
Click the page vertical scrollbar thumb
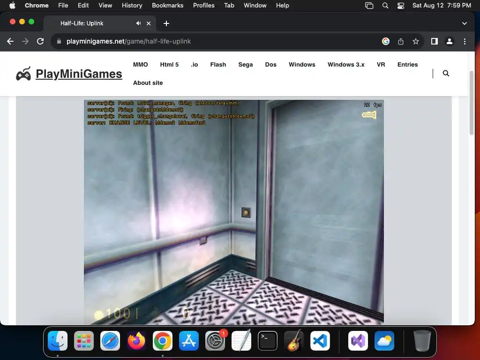(472, 103)
